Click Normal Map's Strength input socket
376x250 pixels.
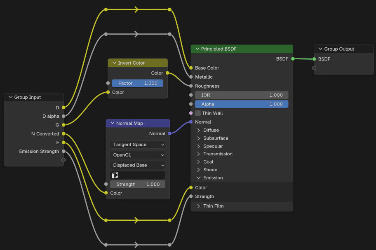click(x=106, y=184)
